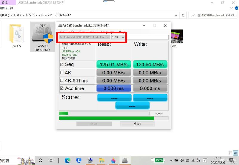The image size is (239, 165).
Task: Go to the Feifei breadcrumb folder
Action: (17, 15)
